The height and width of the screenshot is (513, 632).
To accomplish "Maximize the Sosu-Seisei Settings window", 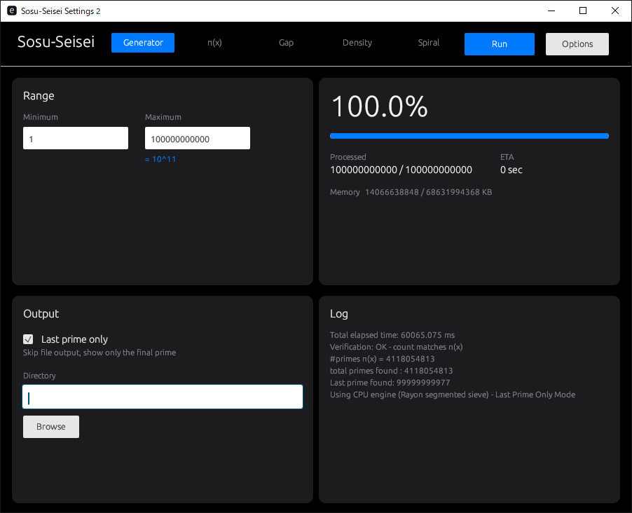I will [583, 11].
